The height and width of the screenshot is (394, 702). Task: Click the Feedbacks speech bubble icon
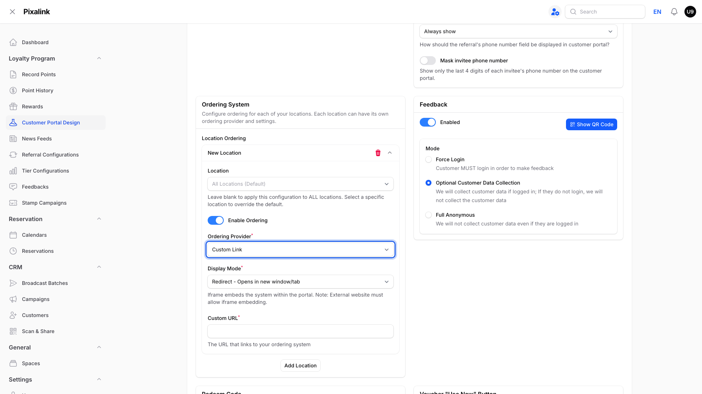point(13,187)
